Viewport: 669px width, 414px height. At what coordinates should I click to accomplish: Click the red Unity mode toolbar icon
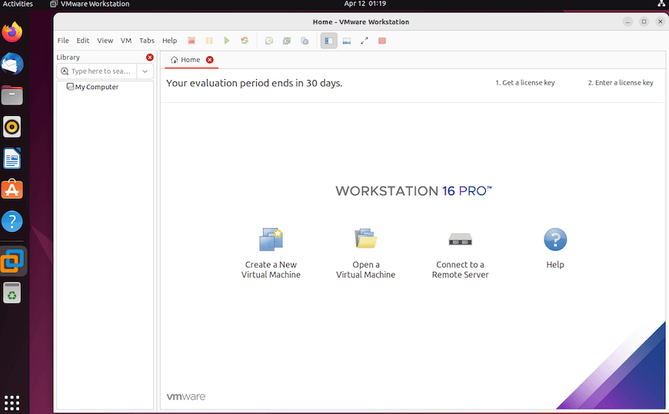pyautogui.click(x=382, y=41)
